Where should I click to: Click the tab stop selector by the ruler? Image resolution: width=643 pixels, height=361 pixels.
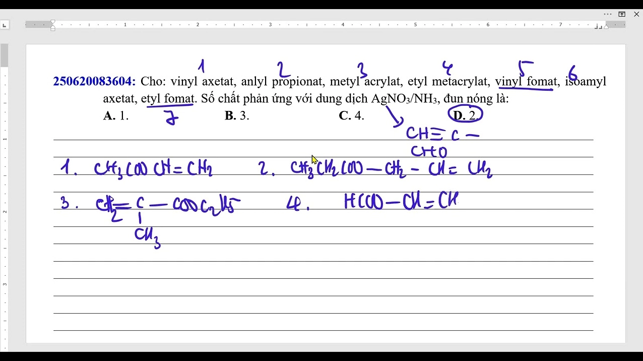5,25
